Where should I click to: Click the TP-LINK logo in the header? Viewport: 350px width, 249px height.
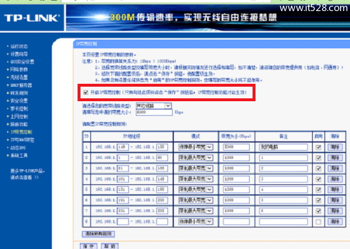(32, 18)
